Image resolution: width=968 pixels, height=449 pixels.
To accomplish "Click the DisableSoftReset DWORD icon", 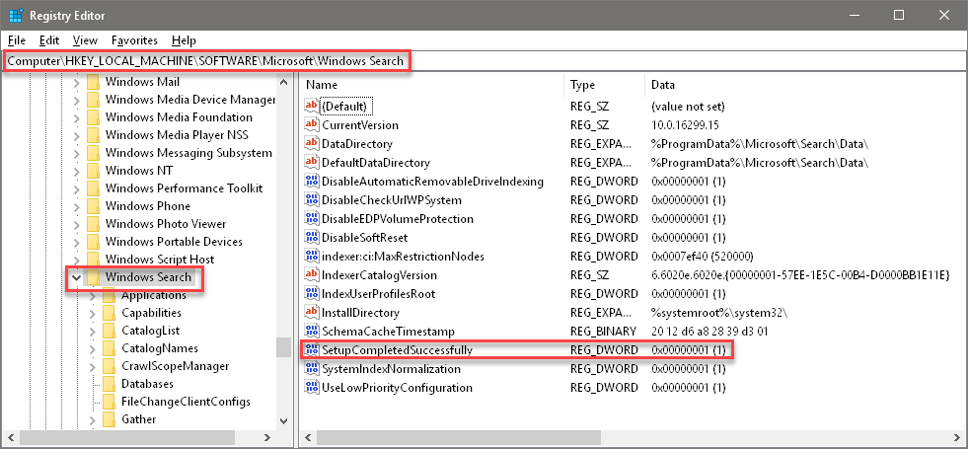I will coord(312,238).
